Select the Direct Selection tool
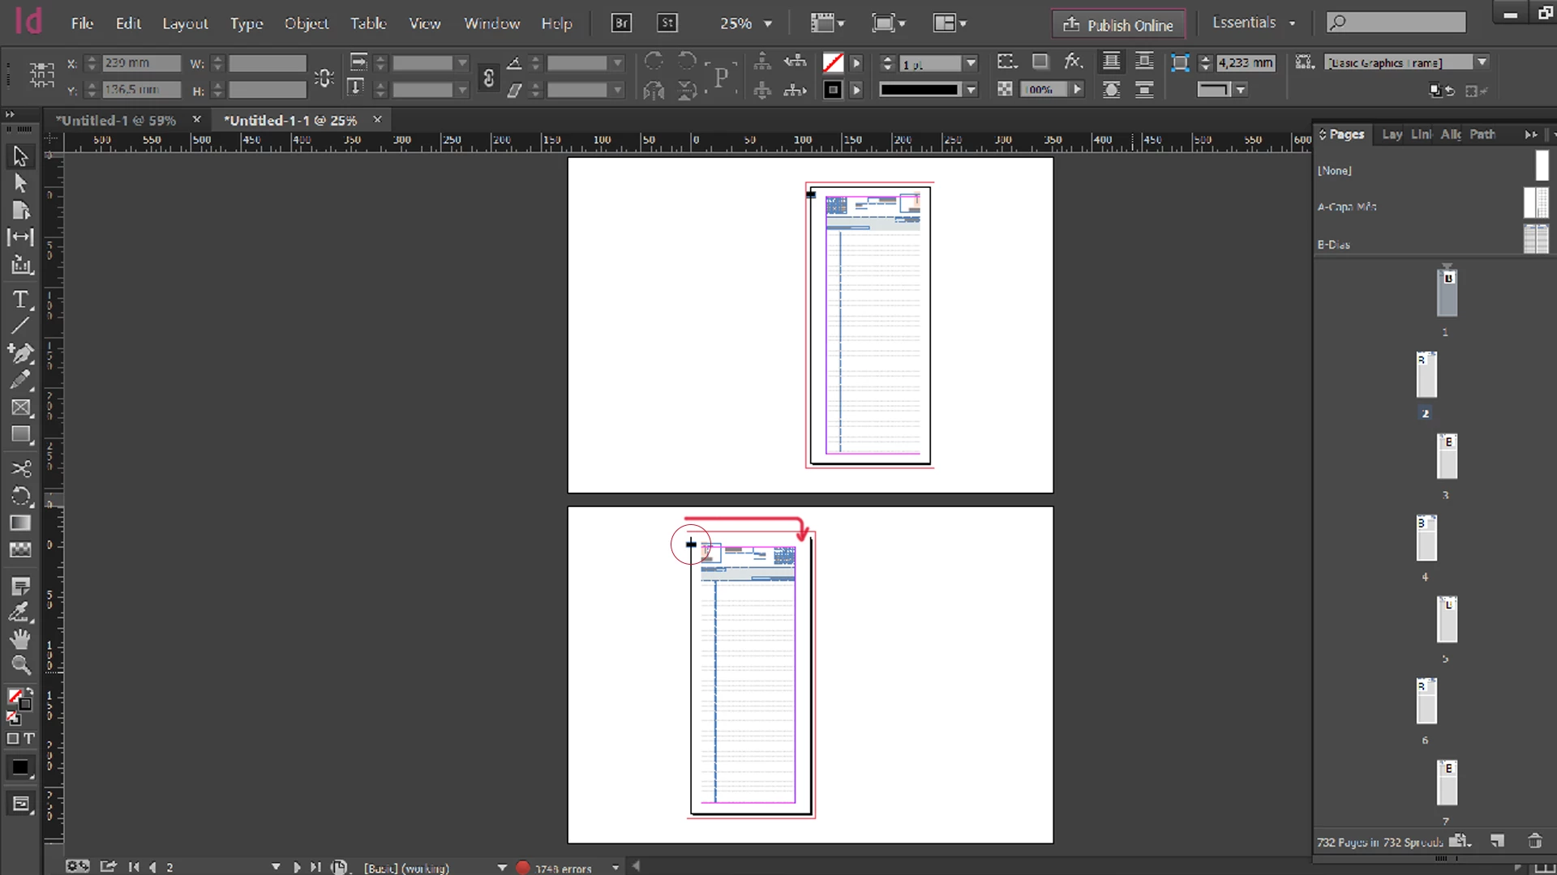This screenshot has width=1557, height=875. click(x=20, y=183)
